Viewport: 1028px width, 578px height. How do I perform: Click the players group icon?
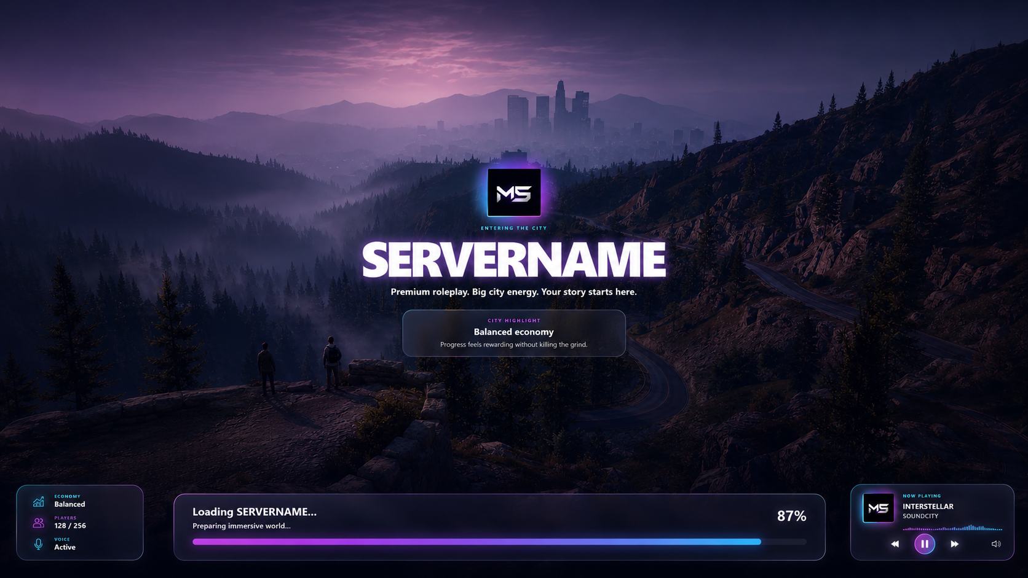point(38,523)
